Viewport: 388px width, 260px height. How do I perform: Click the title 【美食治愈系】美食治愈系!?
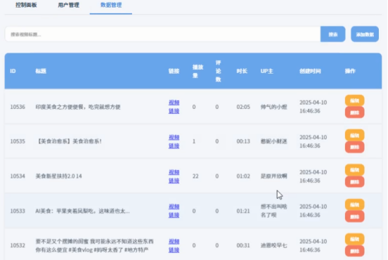pyautogui.click(x=69, y=141)
